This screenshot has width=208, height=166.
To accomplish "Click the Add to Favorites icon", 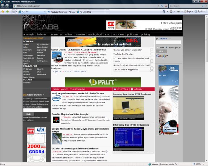I will coord(8,12).
